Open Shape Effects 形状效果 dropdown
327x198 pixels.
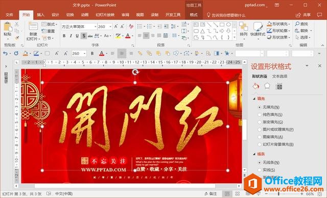coord(278,37)
